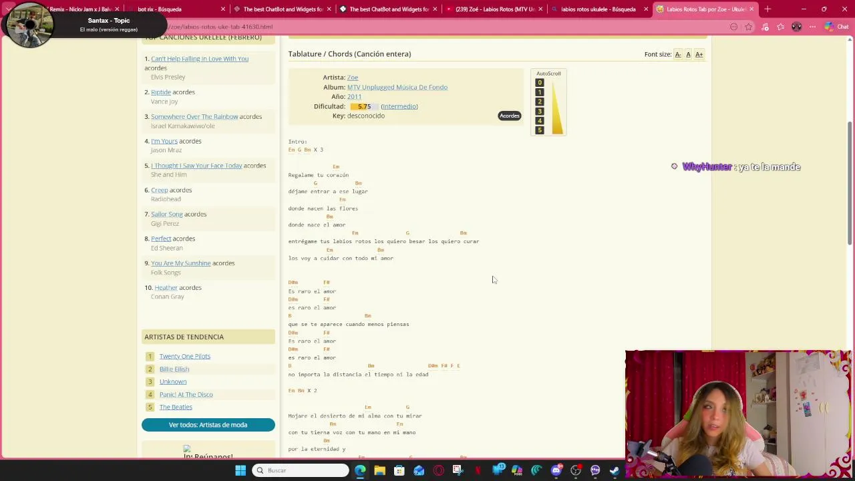Open I'm Yours chords link
This screenshot has width=855, height=481.
coord(164,141)
